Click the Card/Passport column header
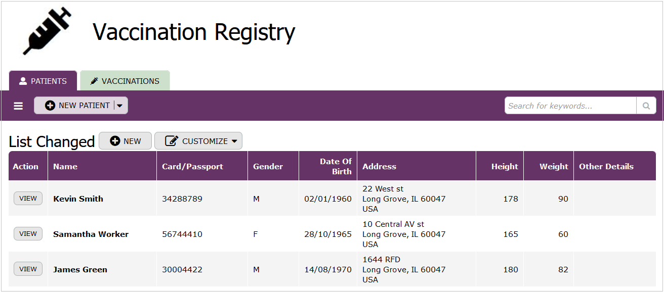 point(192,166)
